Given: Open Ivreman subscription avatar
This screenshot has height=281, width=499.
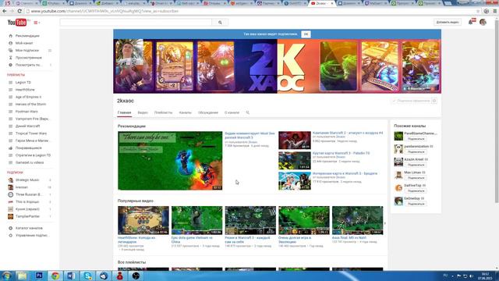Looking at the screenshot, I should [10, 187].
